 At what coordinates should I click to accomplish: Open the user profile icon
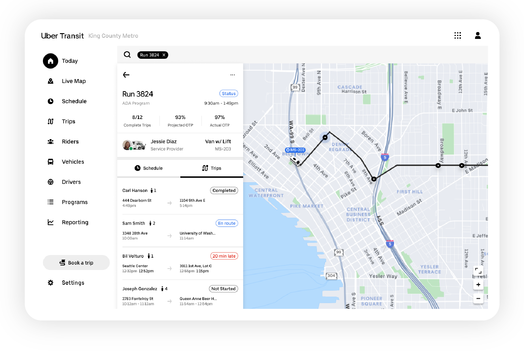click(x=478, y=35)
